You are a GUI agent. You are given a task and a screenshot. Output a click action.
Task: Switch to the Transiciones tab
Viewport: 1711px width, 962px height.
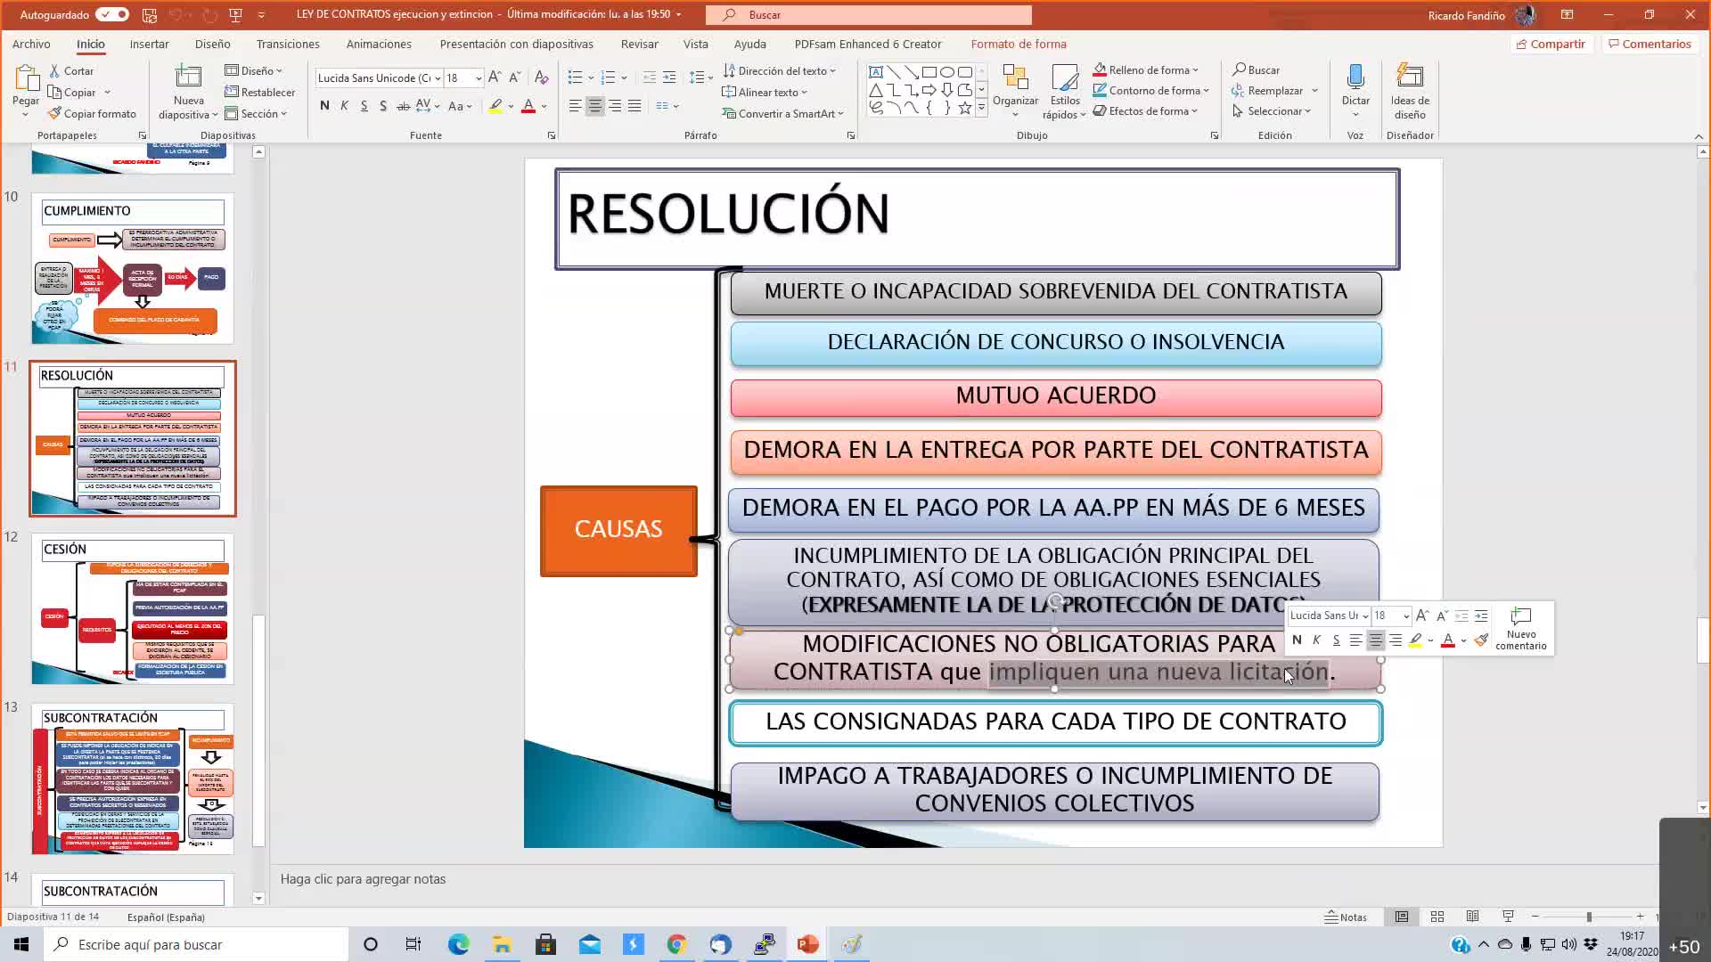[x=288, y=44]
